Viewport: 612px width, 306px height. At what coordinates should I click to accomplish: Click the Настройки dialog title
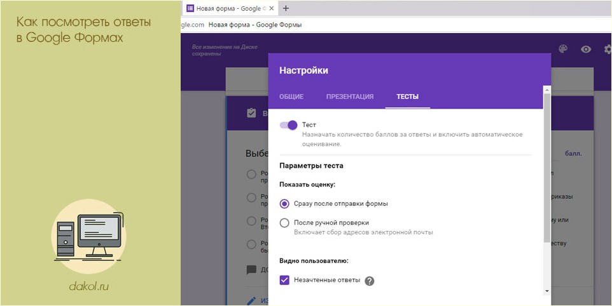303,70
